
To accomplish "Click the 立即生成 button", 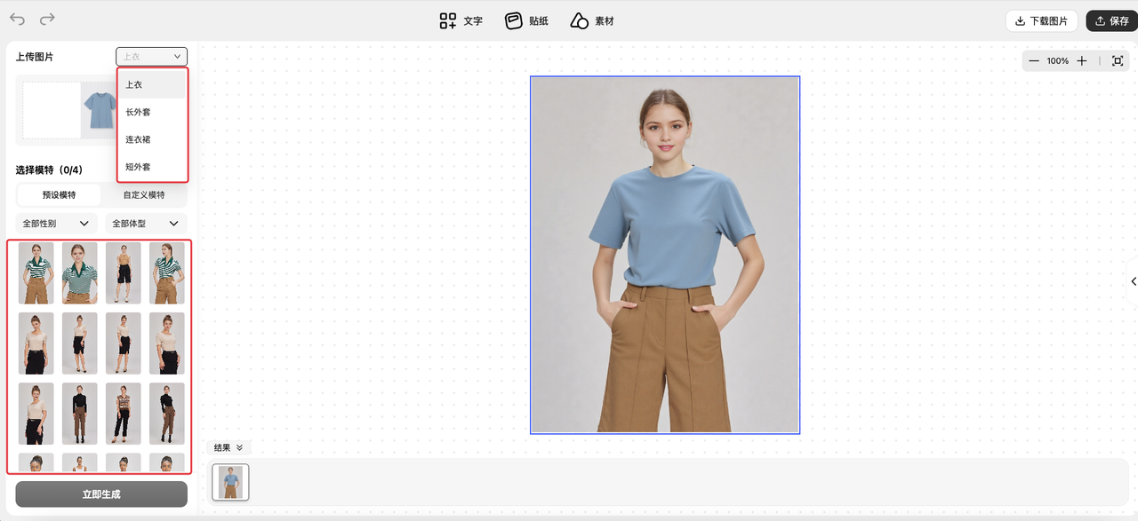I will 101,494.
